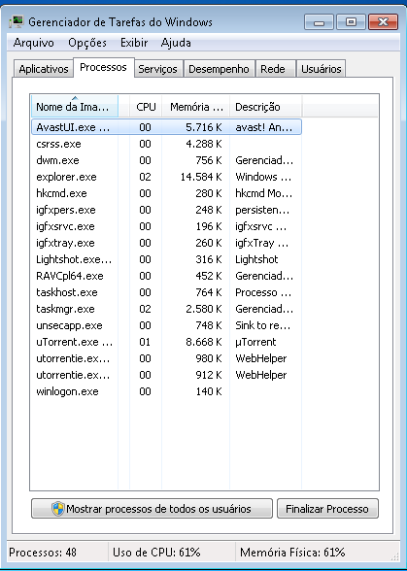Click Finalizar Processo button

tap(327, 509)
